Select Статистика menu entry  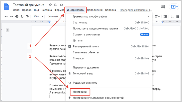109,23
